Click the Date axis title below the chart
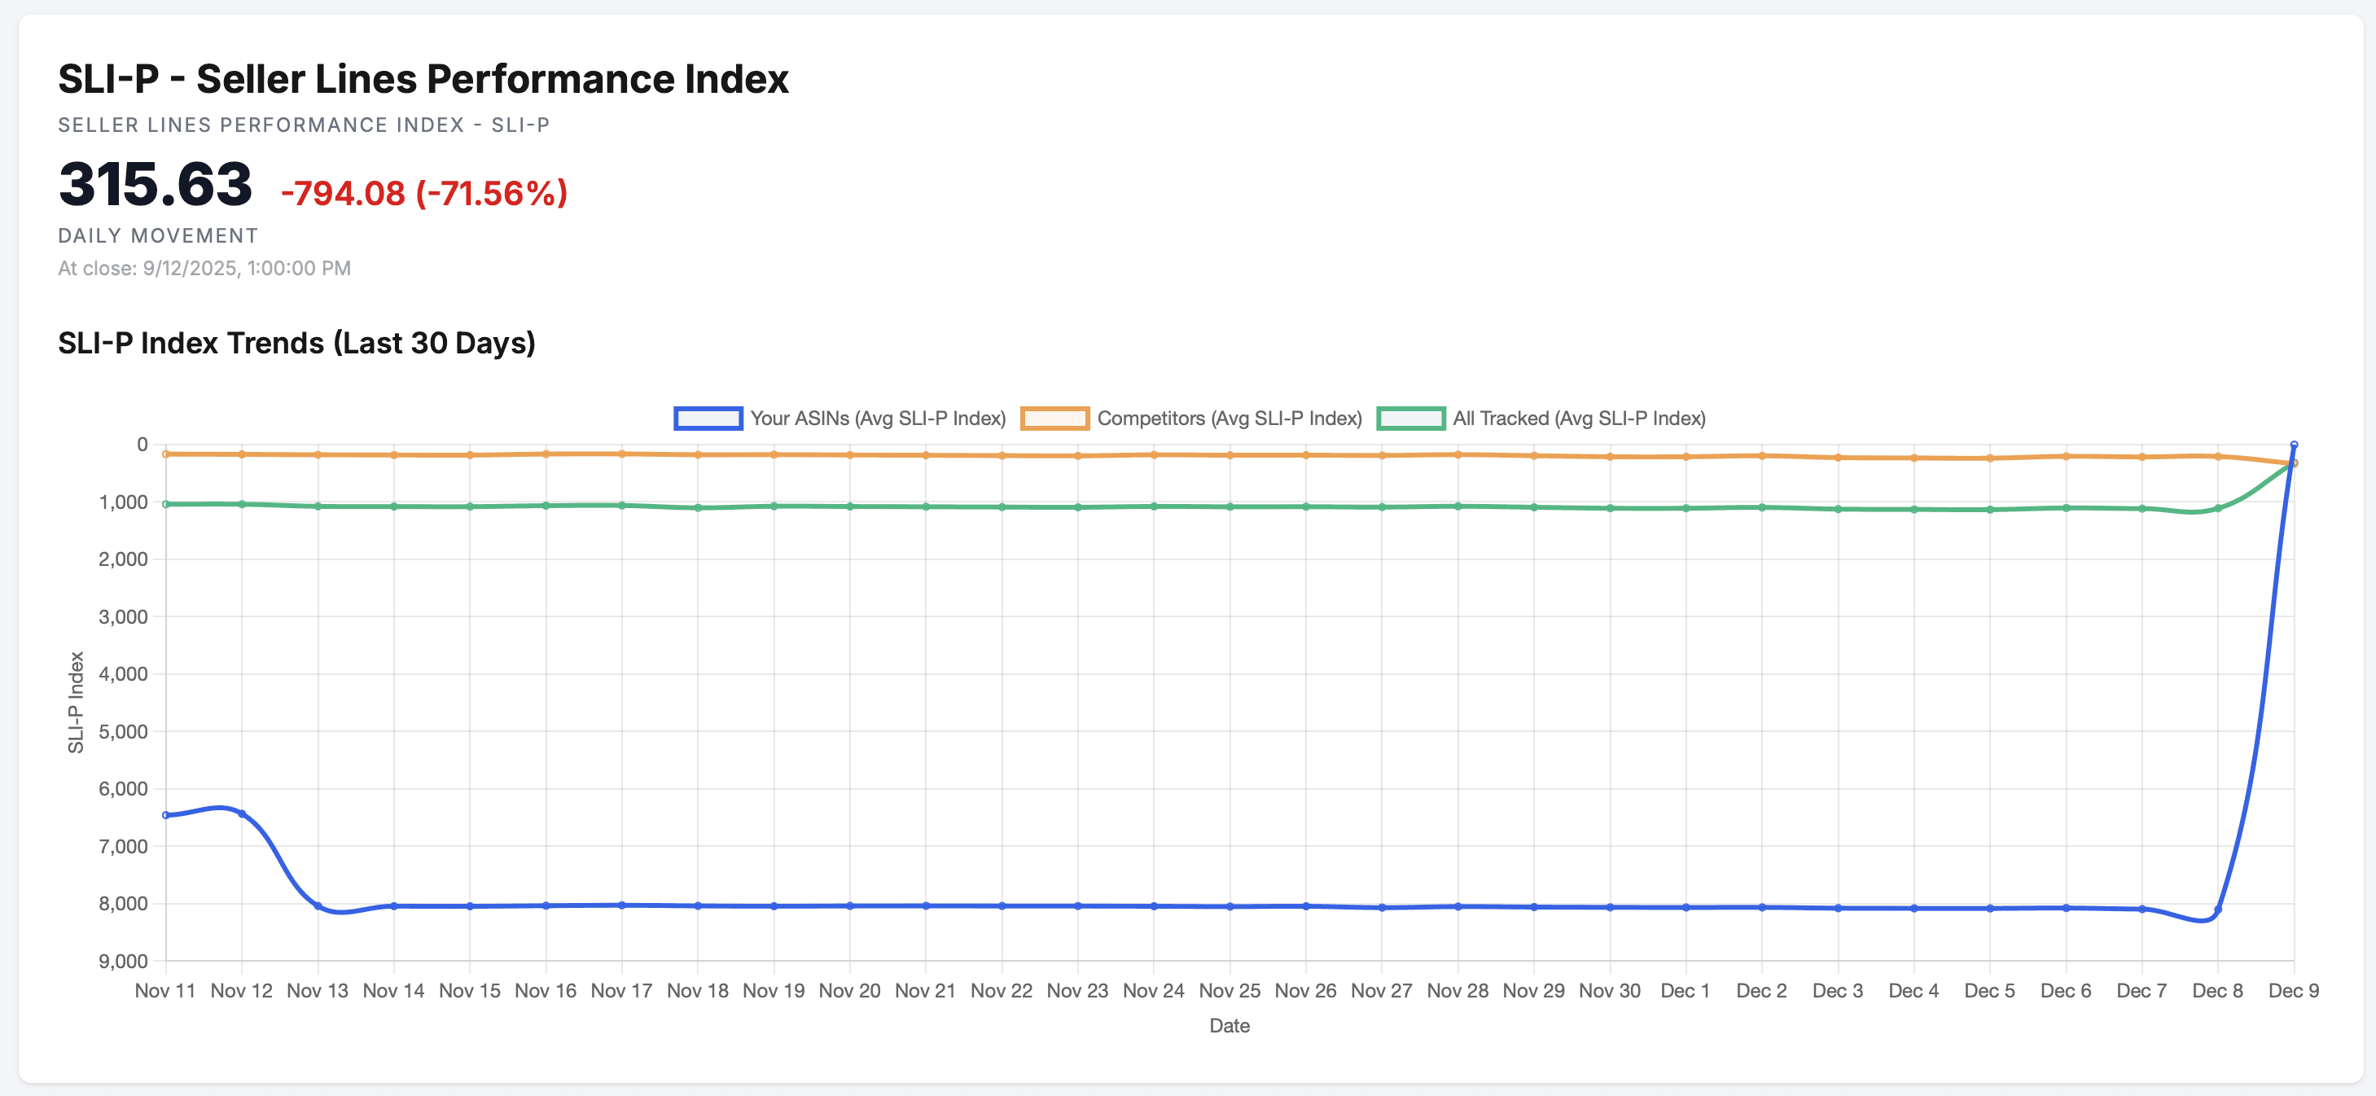Screen dimensions: 2376x1096 pos(1230,1025)
